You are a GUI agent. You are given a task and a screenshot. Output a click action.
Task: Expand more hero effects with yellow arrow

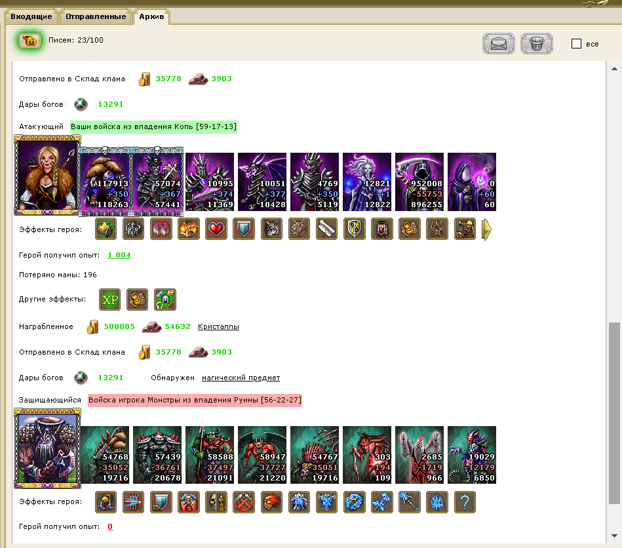tap(487, 229)
